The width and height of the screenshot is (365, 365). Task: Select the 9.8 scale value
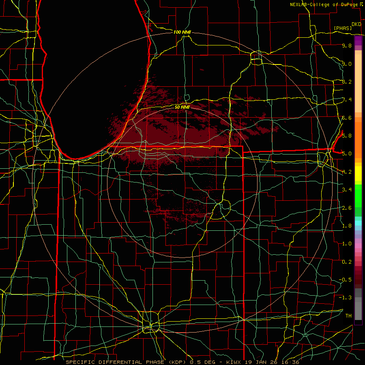pyautogui.click(x=347, y=45)
